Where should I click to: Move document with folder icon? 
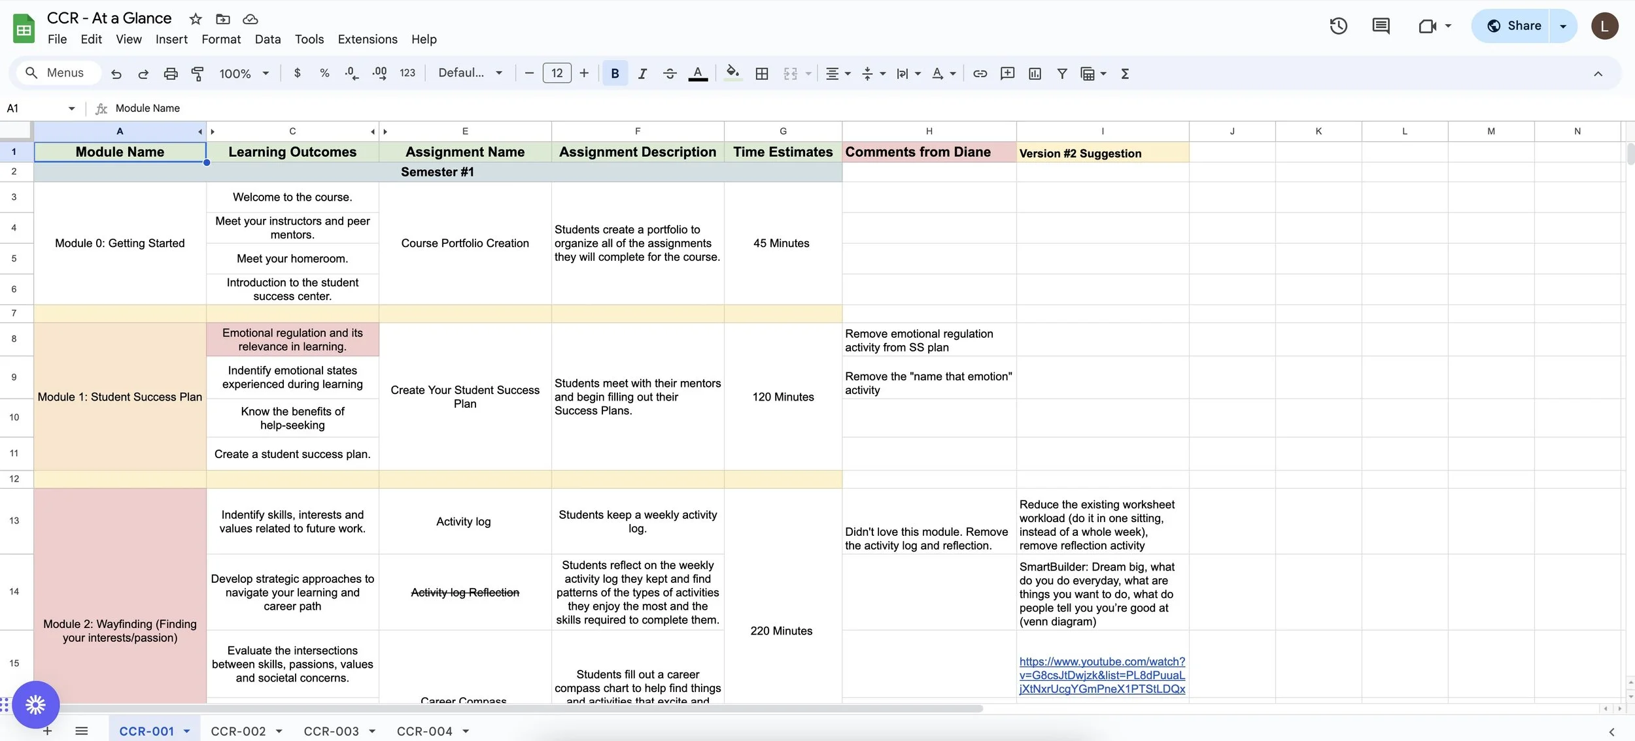click(223, 19)
